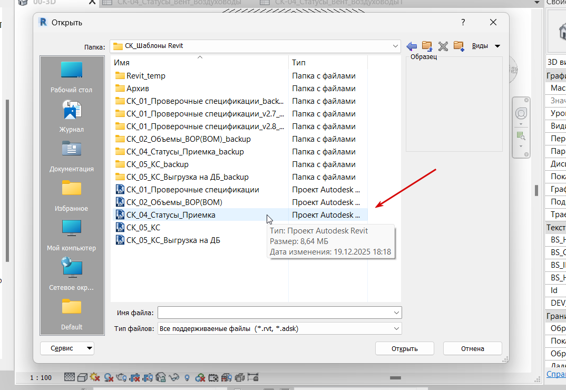The width and height of the screenshot is (566, 390).
Task: Click the delete (X) icon in dialog toolbar
Action: coord(443,46)
